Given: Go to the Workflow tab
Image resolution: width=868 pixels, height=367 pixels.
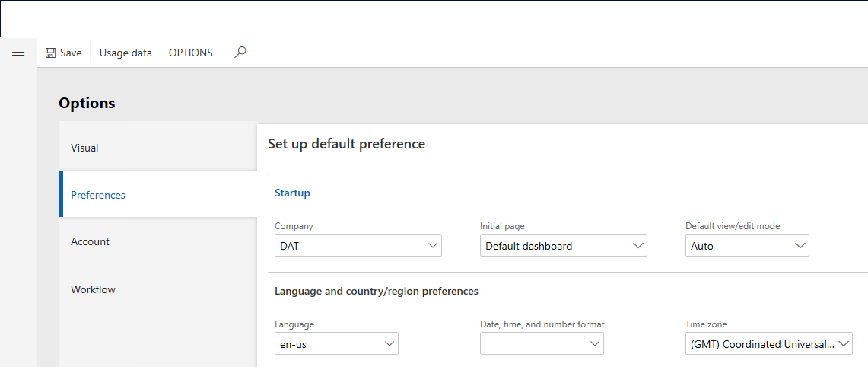Looking at the screenshot, I should pos(158,289).
